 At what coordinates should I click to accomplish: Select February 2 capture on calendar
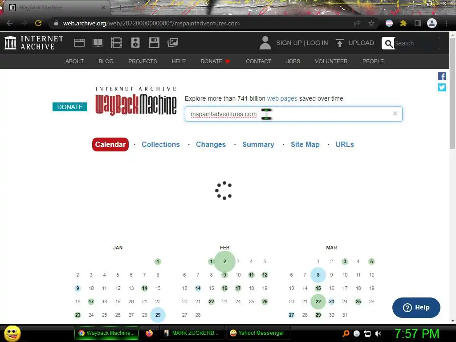coord(224,261)
